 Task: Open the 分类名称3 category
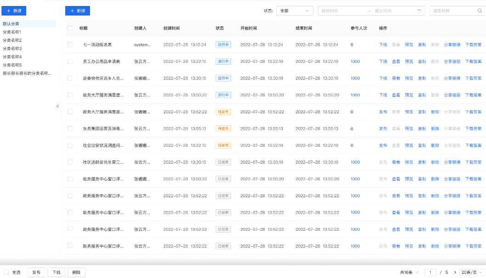click(12, 49)
